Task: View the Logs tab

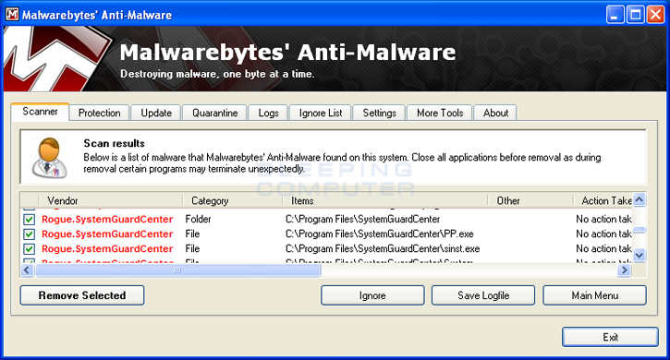Action: pos(268,113)
